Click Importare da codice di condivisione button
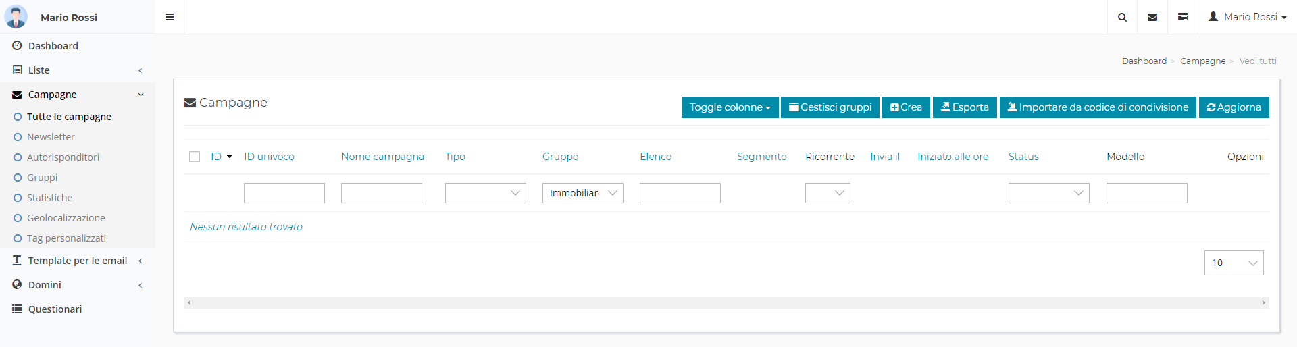The image size is (1297, 347). (1098, 107)
